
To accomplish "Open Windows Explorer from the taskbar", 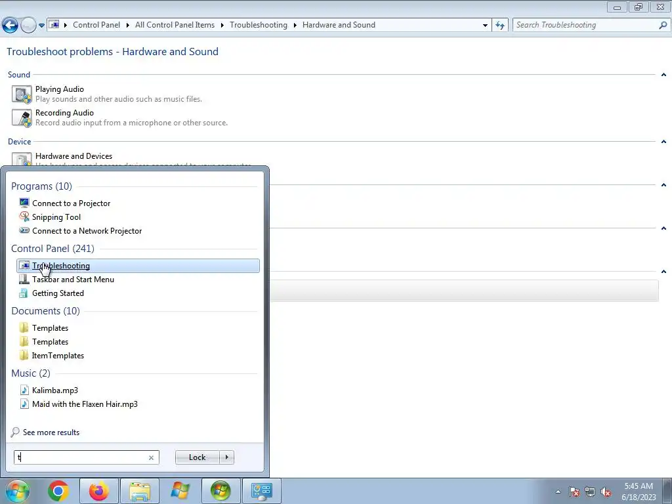I will pos(140,491).
